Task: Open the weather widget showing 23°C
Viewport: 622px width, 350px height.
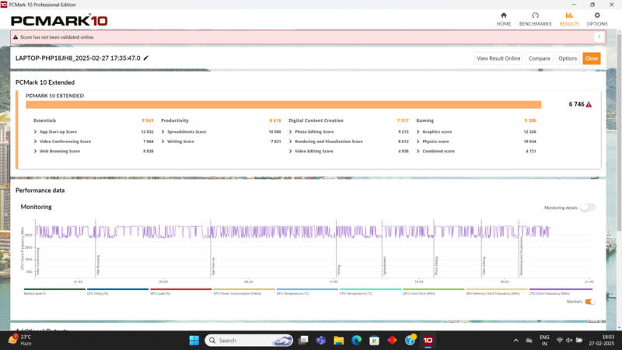Action: [20, 340]
